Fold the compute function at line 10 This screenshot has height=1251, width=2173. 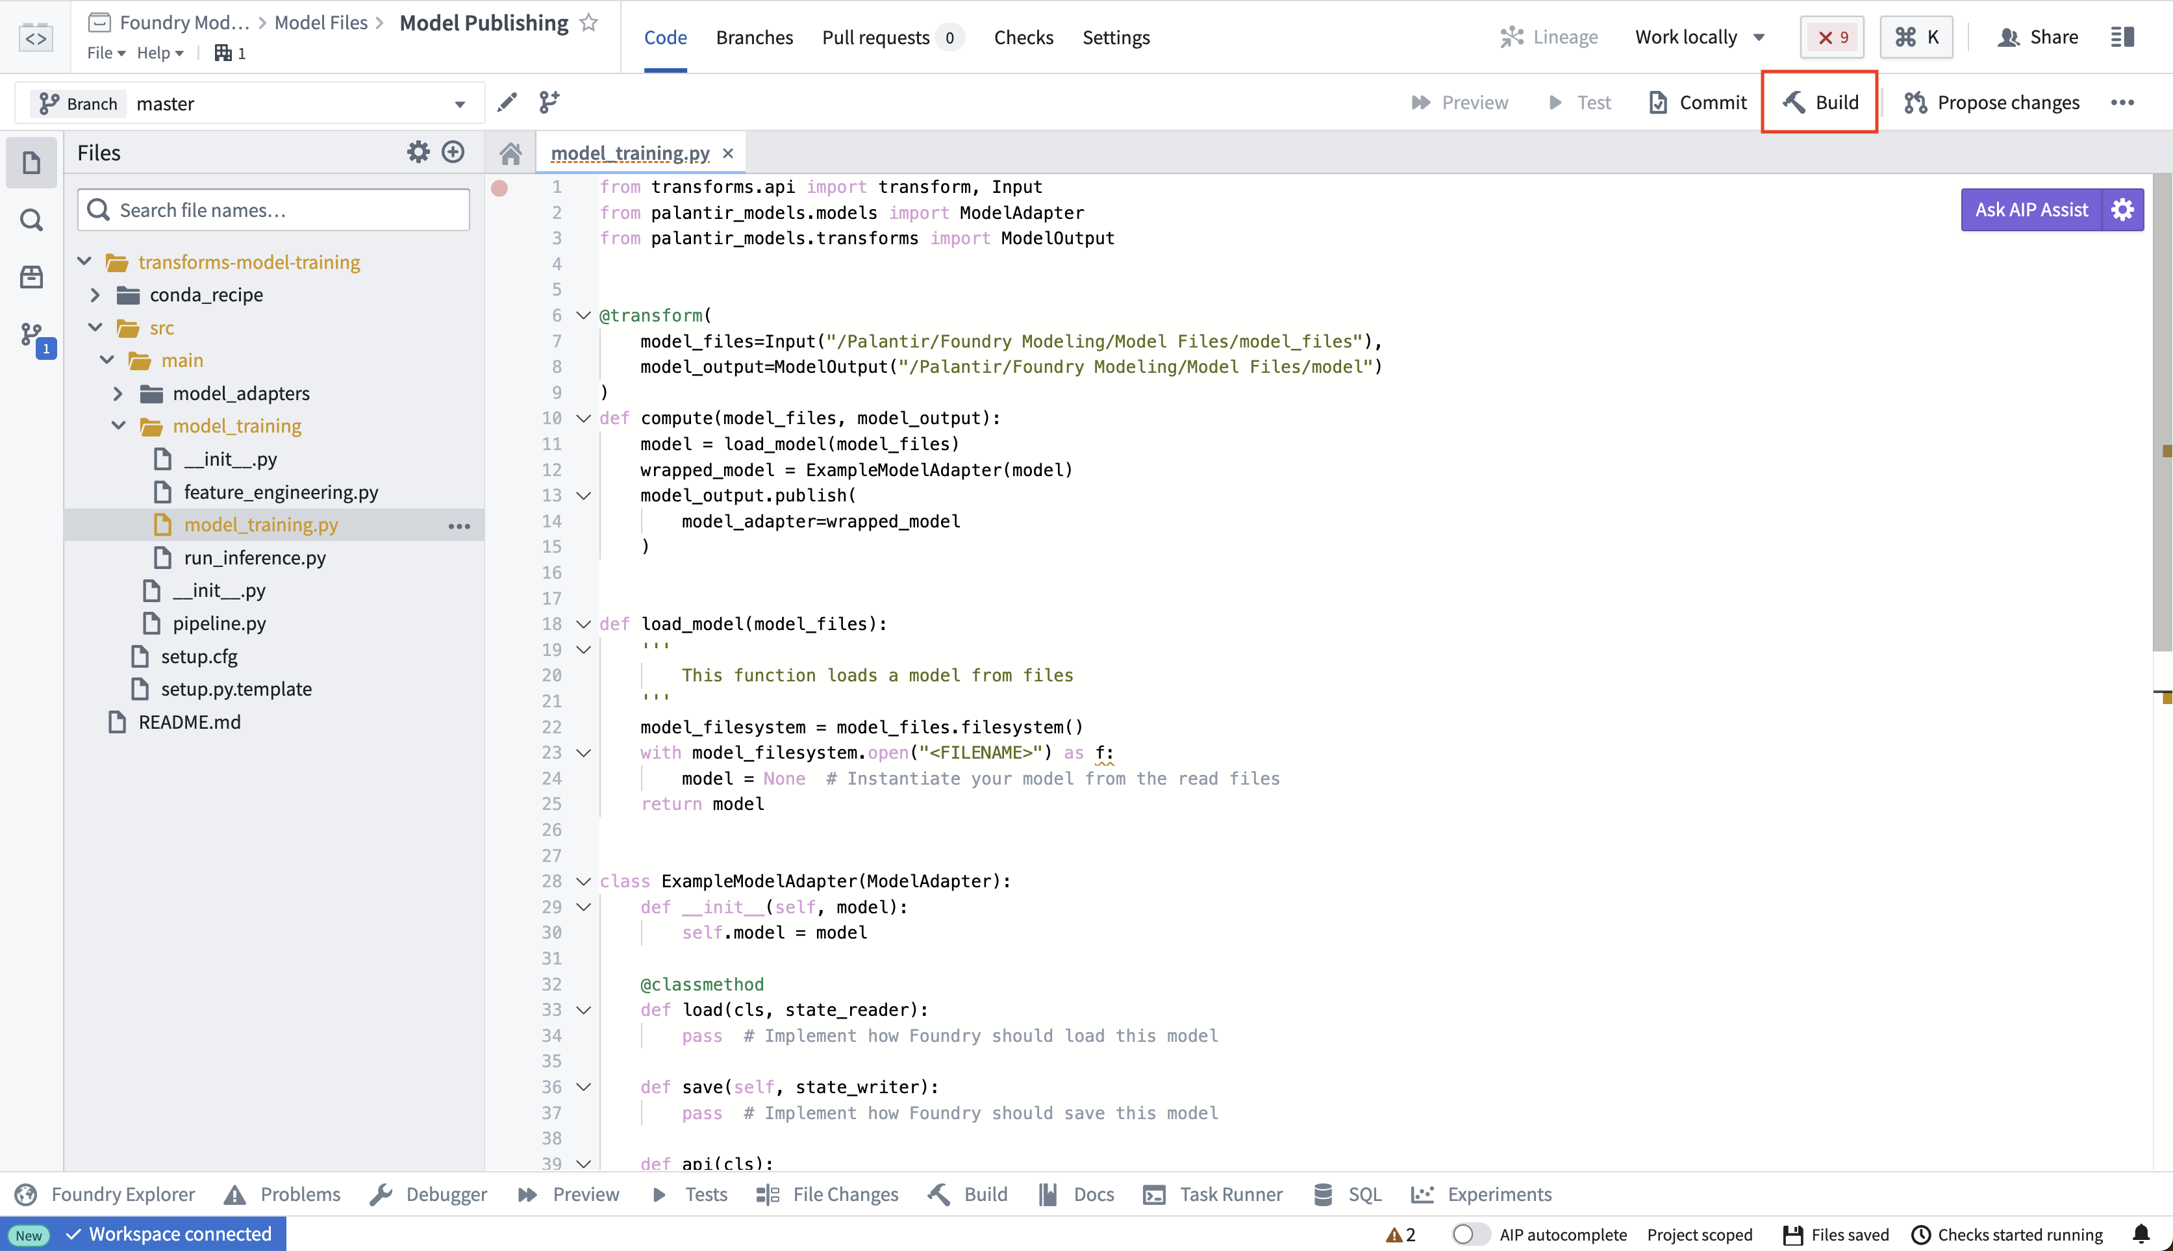point(583,418)
